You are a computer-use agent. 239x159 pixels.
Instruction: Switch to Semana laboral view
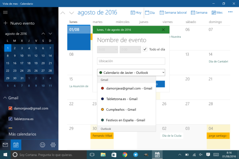(173, 13)
